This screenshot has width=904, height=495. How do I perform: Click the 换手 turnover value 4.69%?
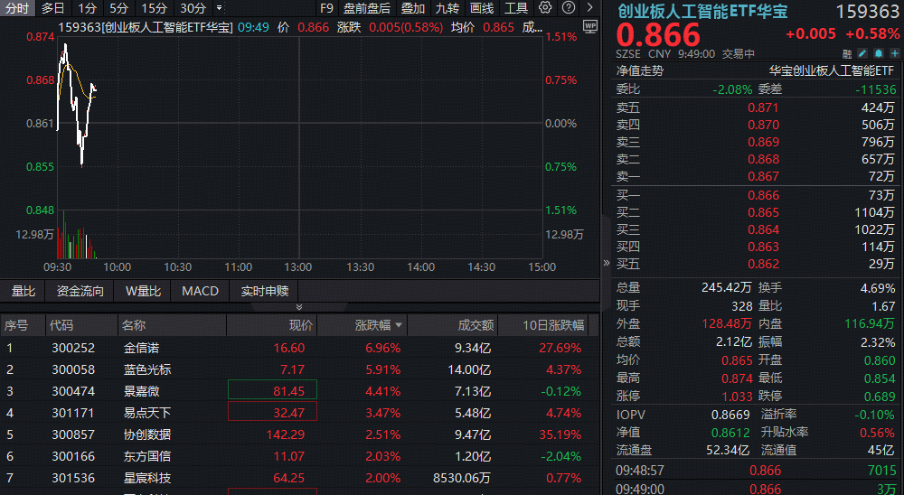click(x=878, y=288)
